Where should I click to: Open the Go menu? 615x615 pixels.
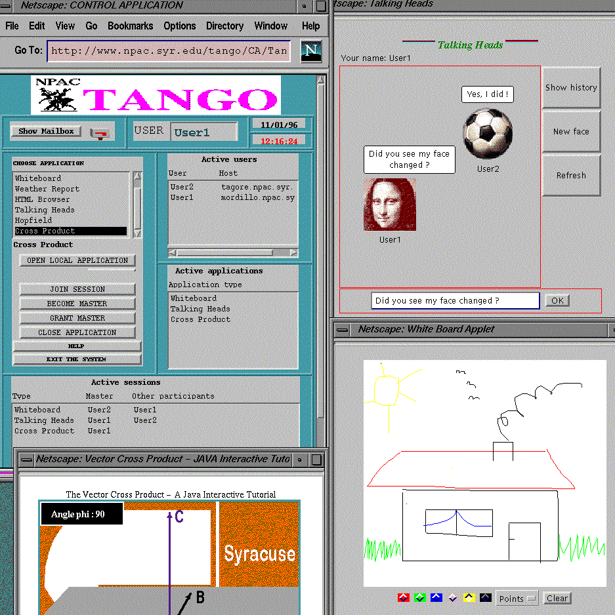(91, 26)
